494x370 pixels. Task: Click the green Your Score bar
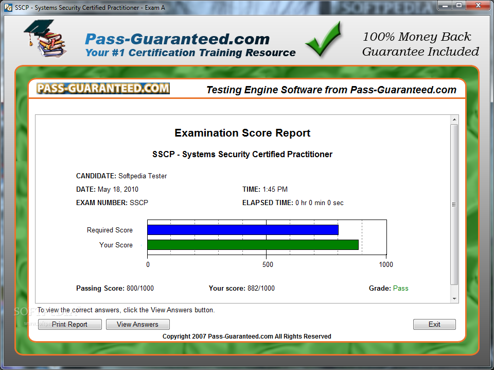click(253, 245)
